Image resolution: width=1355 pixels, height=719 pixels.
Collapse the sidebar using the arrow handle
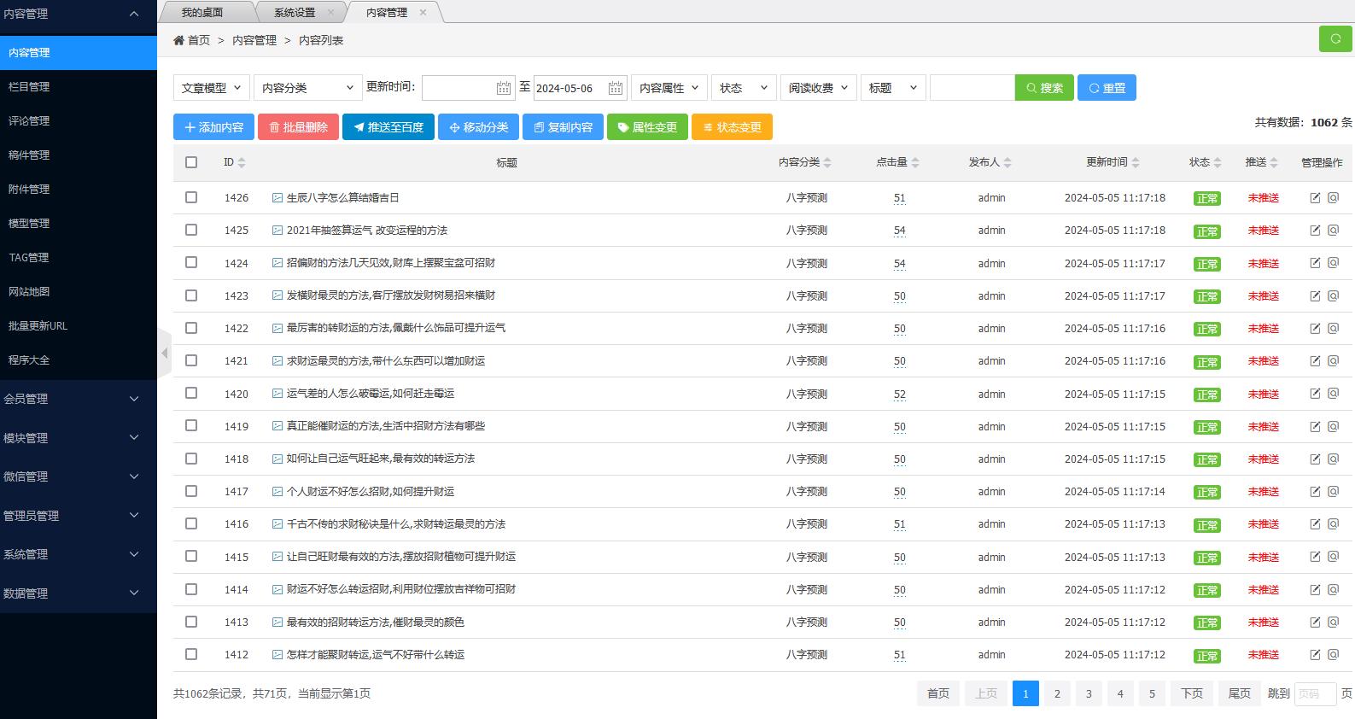(164, 353)
